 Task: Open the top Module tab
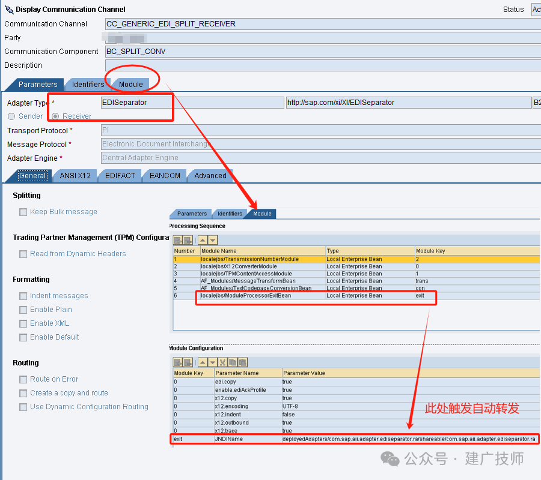131,85
